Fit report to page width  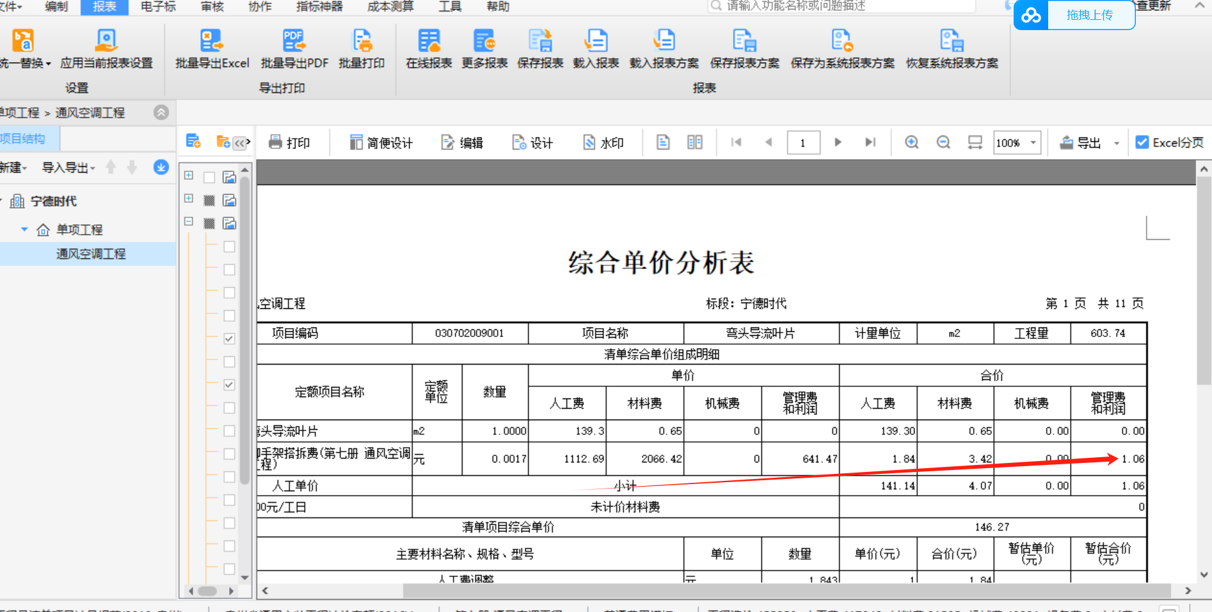(975, 142)
